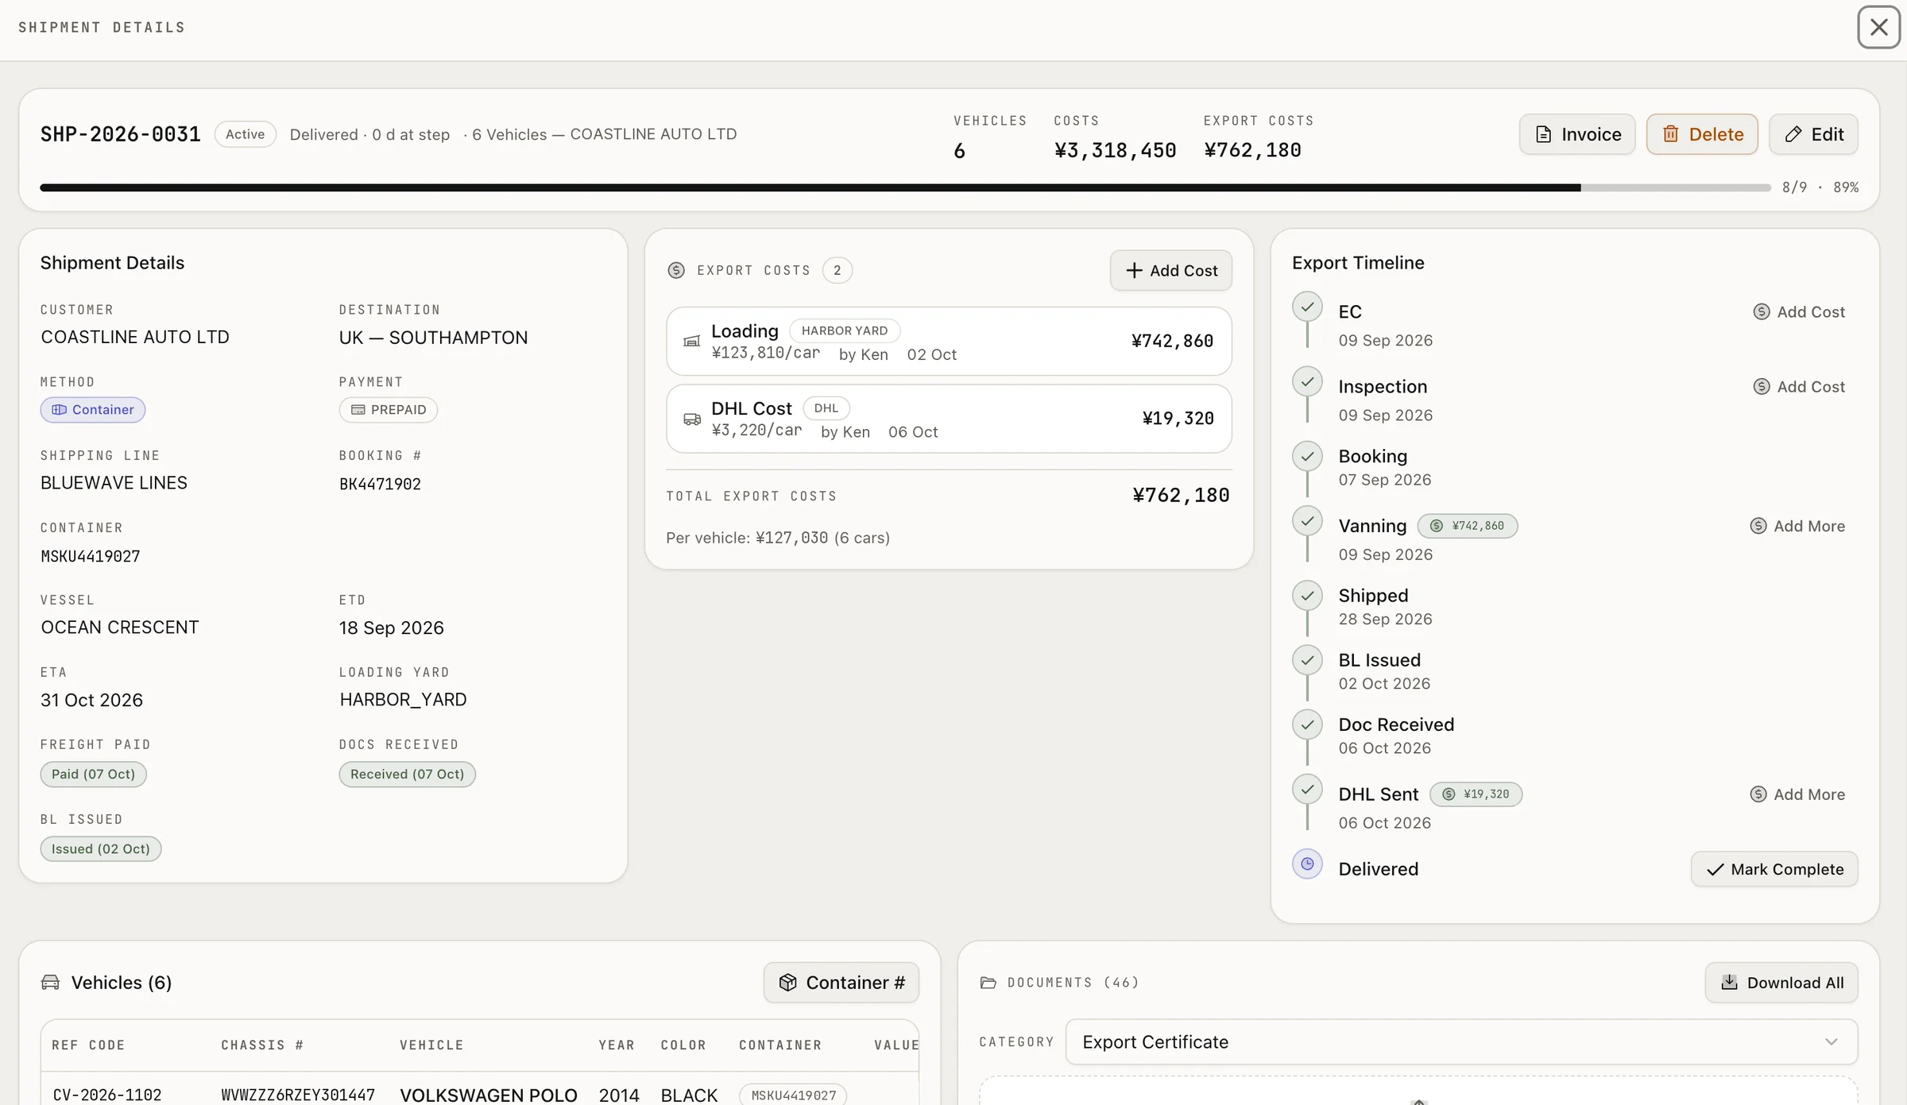This screenshot has width=1907, height=1105.
Task: Edit the shipment details
Action: 1813,134
